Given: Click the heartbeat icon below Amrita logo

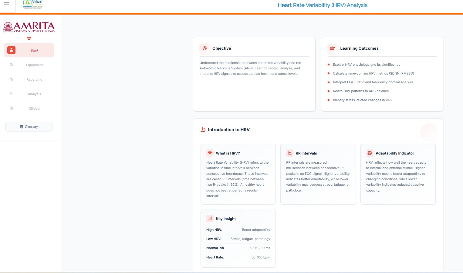Looking at the screenshot, I should coord(29,38).
